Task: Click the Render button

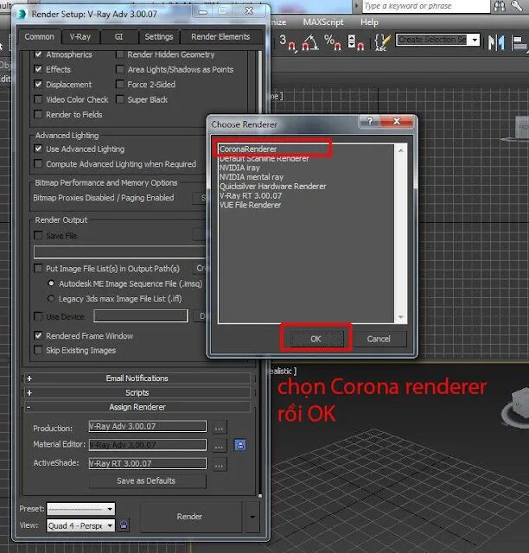Action: click(x=190, y=517)
